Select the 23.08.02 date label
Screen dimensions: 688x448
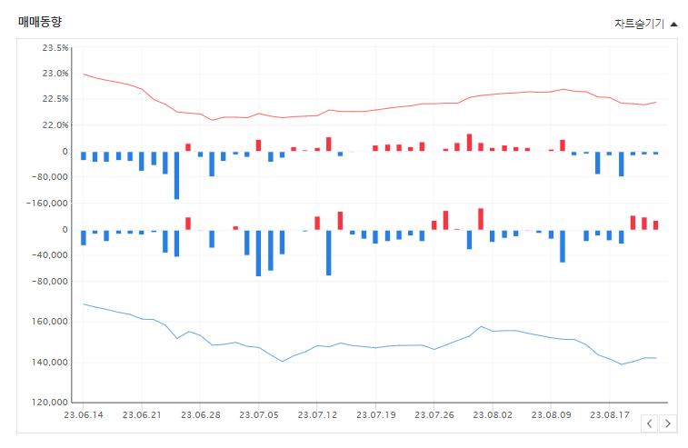493,414
